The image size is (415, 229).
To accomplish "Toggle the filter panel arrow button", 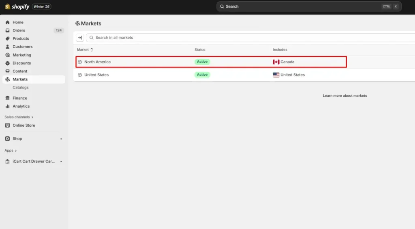I will 80,38.
